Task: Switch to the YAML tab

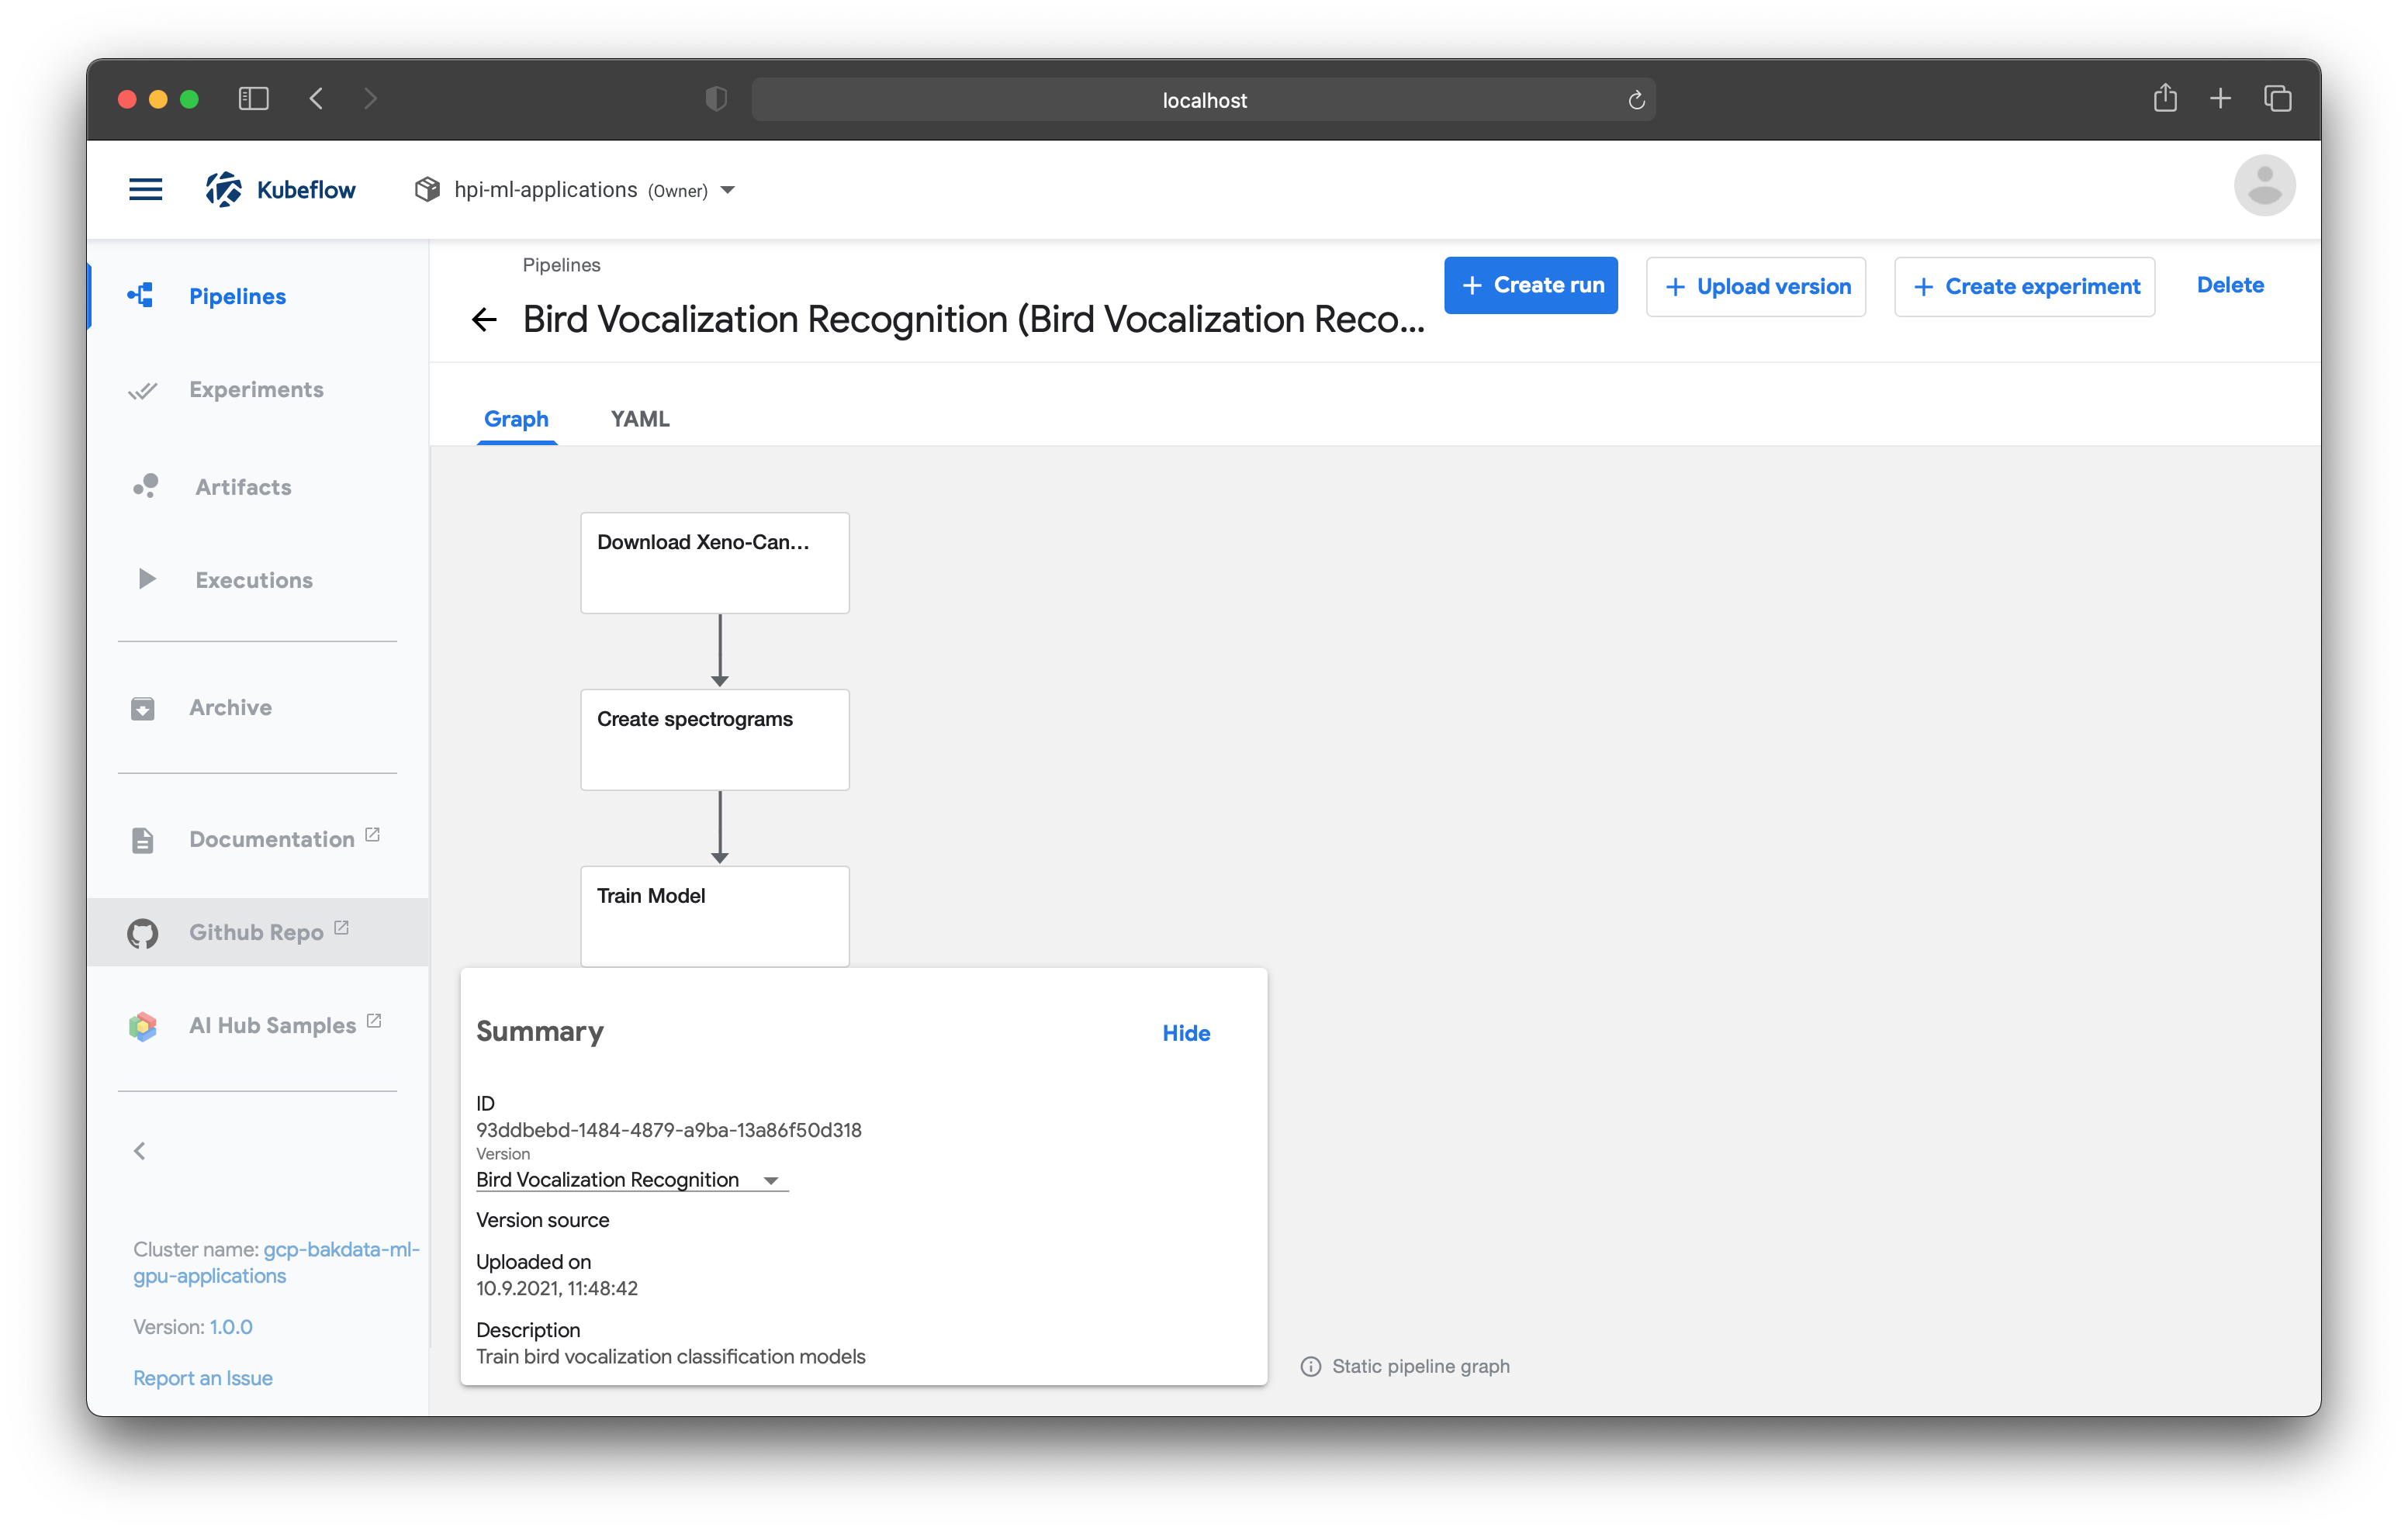Action: click(x=640, y=419)
